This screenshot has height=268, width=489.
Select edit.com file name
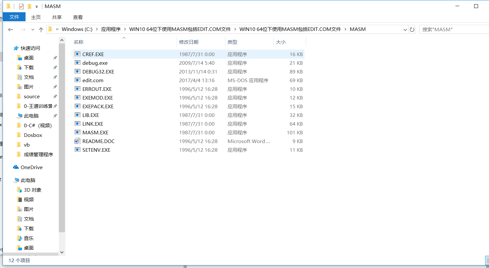click(x=93, y=80)
